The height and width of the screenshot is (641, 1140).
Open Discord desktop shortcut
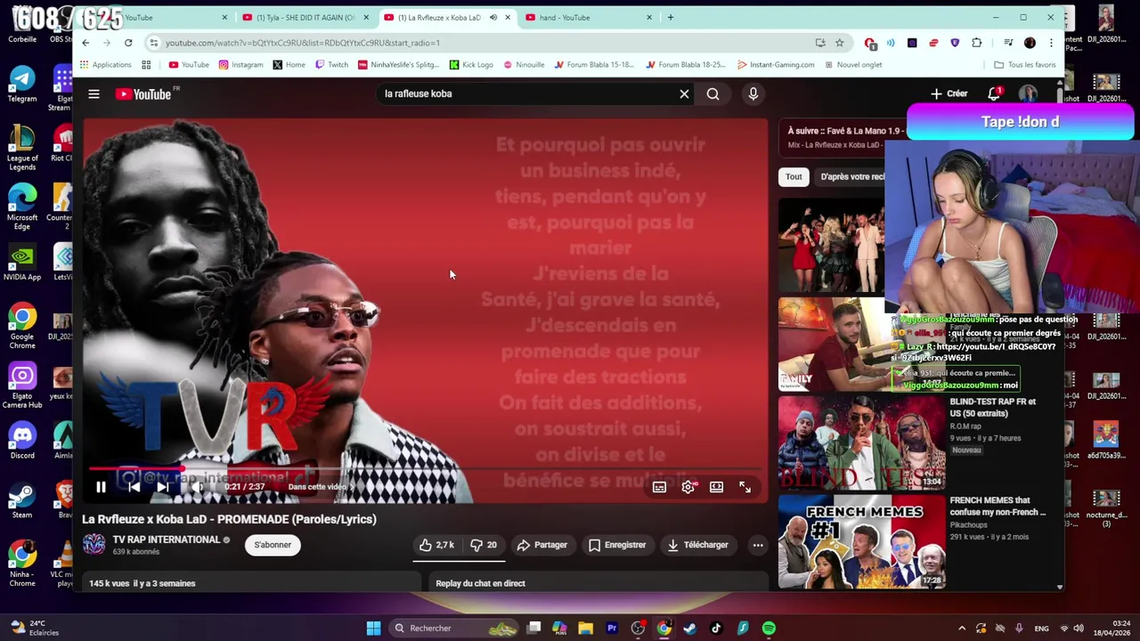tap(22, 442)
